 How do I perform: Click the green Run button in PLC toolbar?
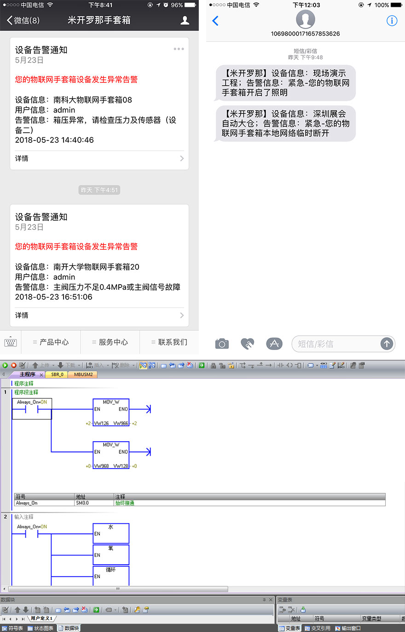(x=5, y=365)
